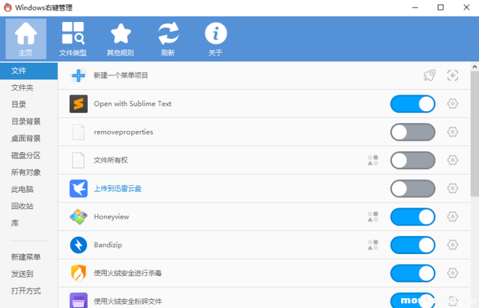Click the 新建一个菜单项目 label
Screen dimensions: 479x308
120,75
